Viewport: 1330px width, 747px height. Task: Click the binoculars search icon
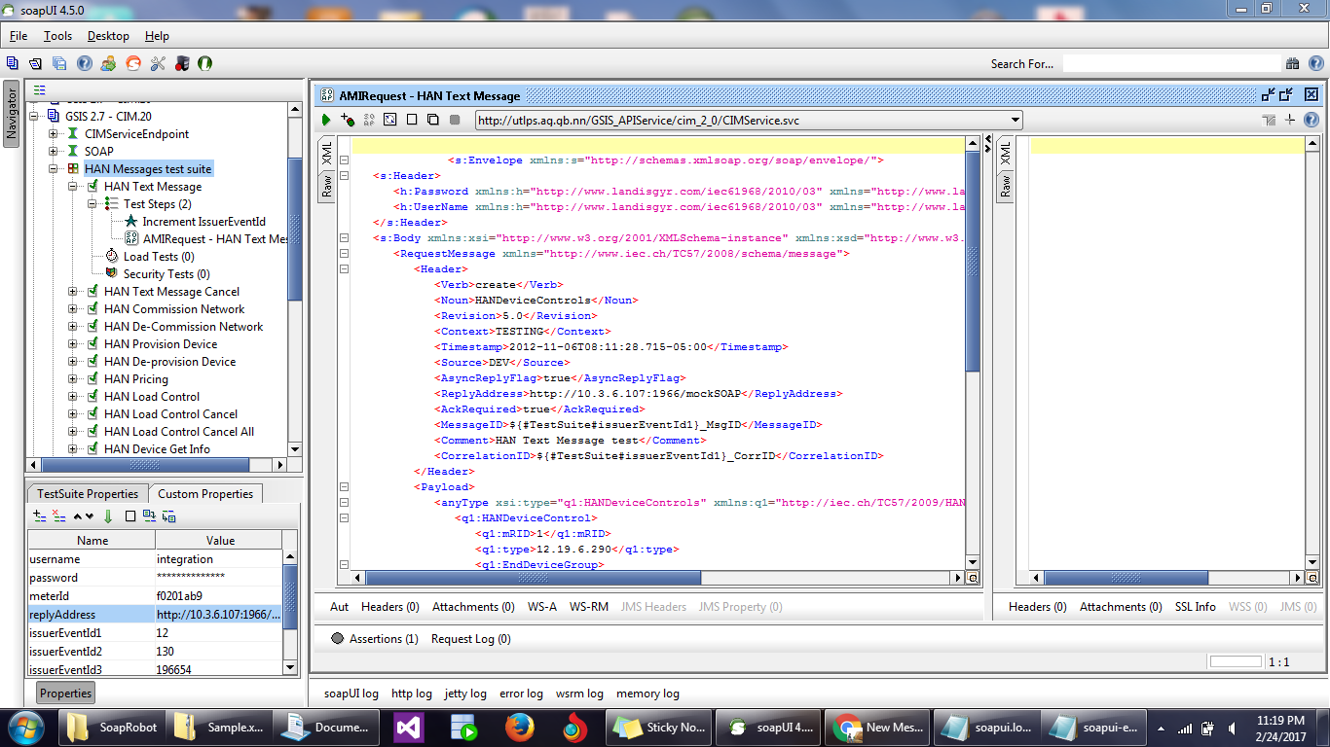pos(1292,63)
